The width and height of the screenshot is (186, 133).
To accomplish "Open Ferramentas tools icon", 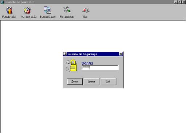I will (x=67, y=10).
